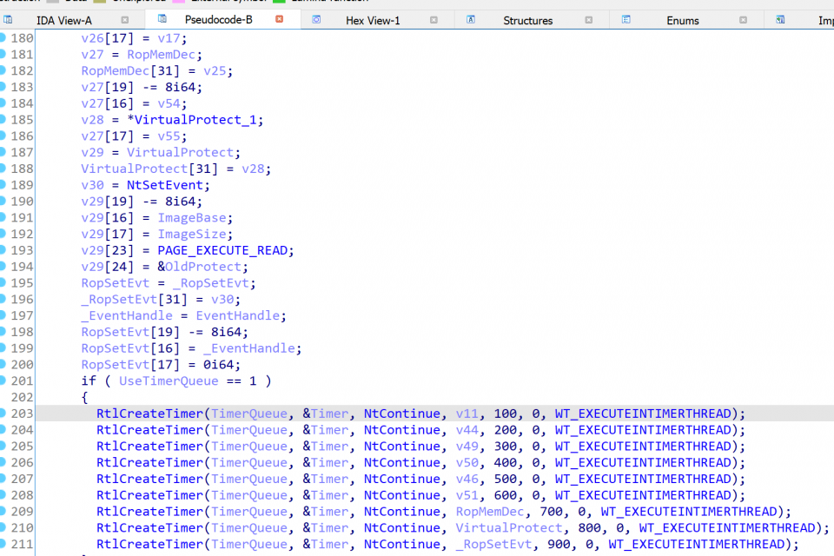Toggle breakpoint dot on line 201

click(x=2, y=380)
